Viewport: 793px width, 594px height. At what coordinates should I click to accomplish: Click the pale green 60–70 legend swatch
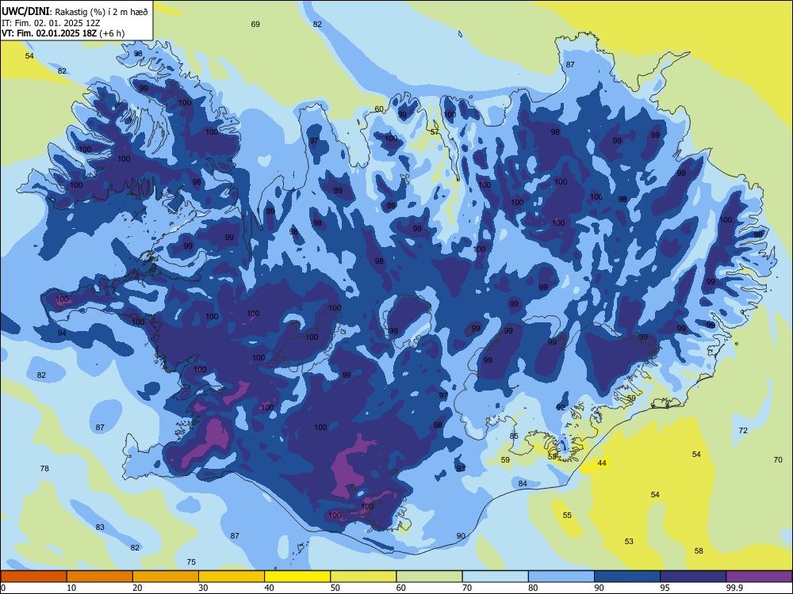[429, 577]
